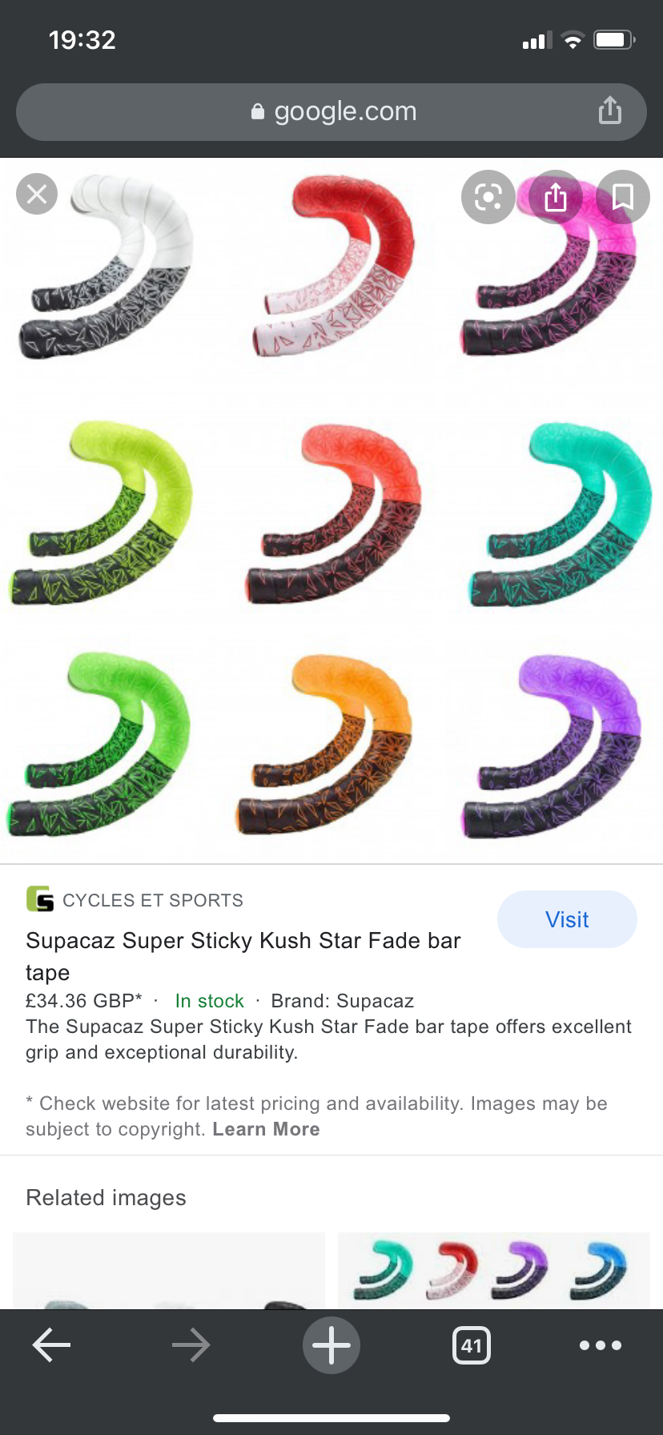Tap the CYCLES ET SPORTS source label
The height and width of the screenshot is (1435, 663).
click(153, 900)
